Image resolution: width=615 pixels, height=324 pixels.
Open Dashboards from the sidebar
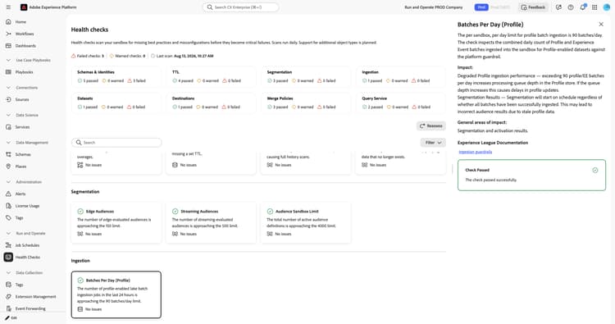tap(25, 46)
